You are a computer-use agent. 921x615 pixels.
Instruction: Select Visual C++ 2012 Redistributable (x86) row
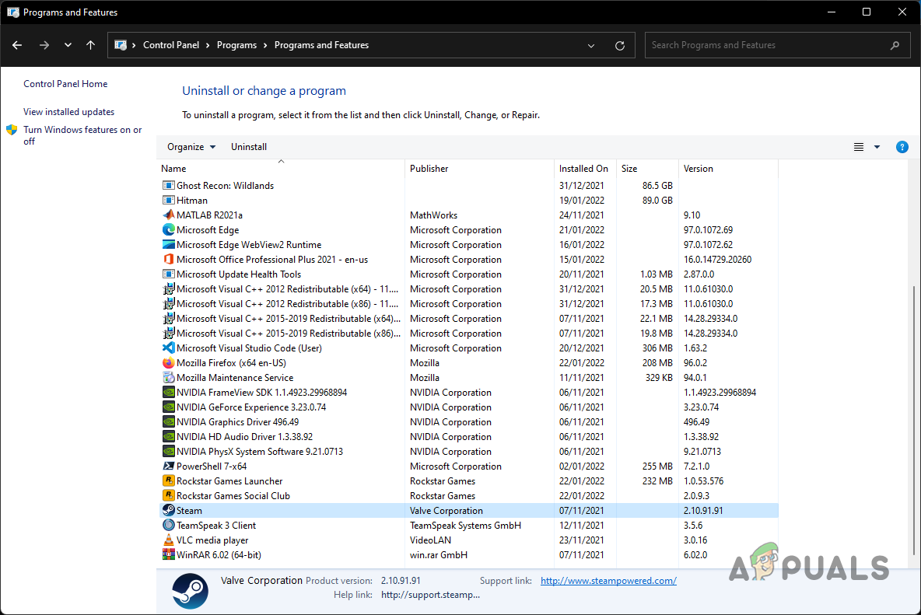[x=468, y=303]
